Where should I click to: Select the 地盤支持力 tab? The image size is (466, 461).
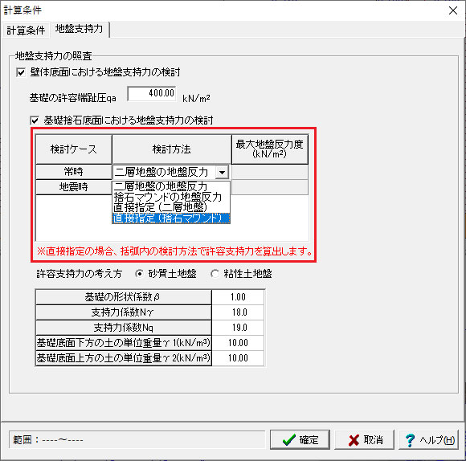[x=80, y=29]
